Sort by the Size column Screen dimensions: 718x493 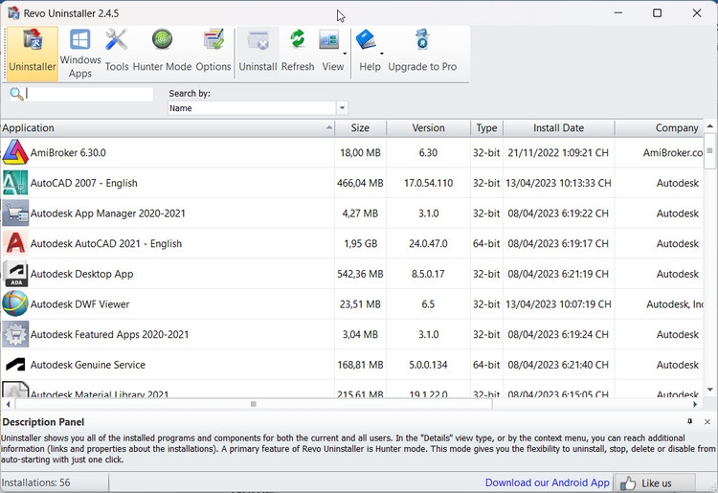(x=360, y=128)
